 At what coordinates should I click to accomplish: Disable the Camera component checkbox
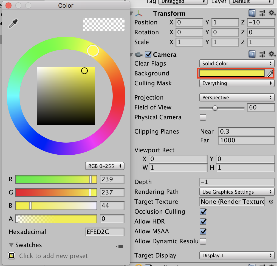point(148,54)
